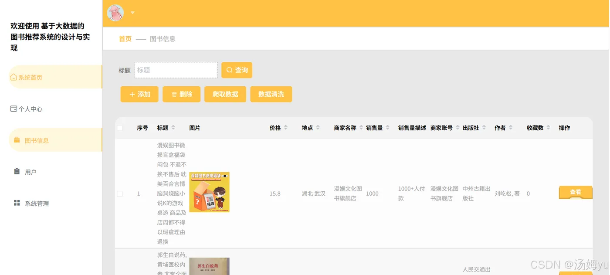The width and height of the screenshot is (610, 275).
Task: Focus the 标题 search input field
Action: (176, 70)
